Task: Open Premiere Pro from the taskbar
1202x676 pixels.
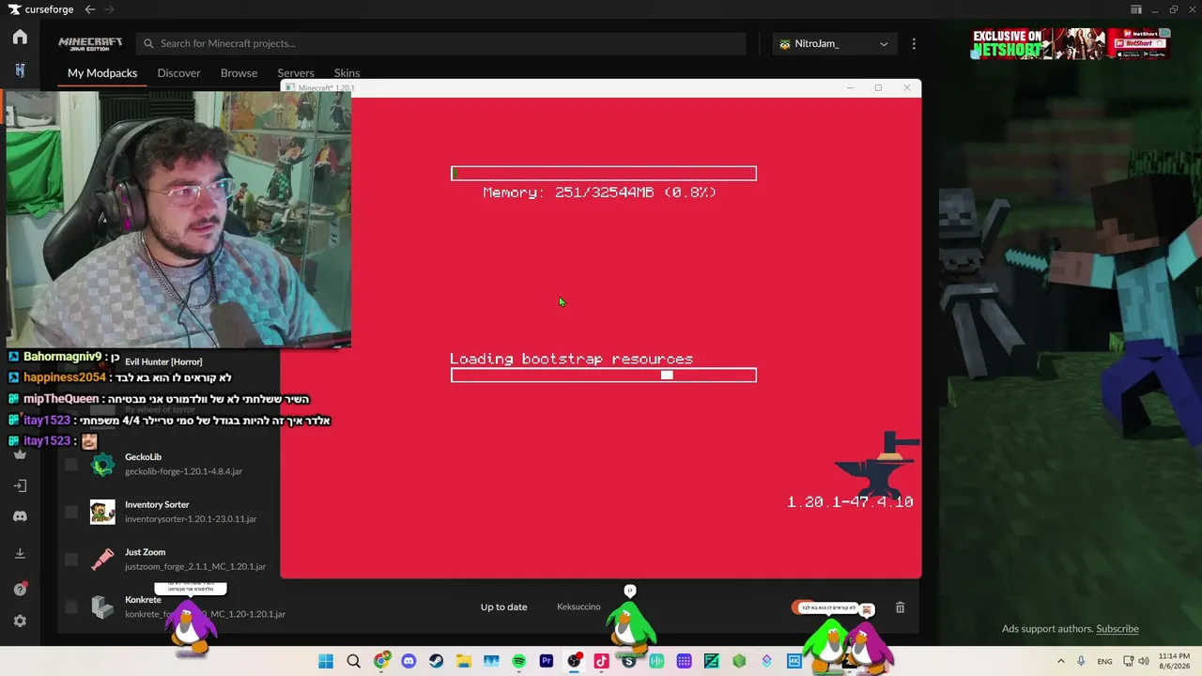Action: coord(547,661)
